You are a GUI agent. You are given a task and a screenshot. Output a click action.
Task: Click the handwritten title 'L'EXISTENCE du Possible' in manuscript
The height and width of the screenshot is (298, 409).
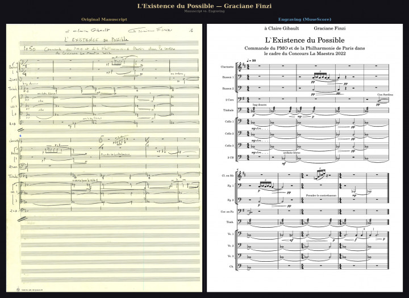(x=97, y=40)
